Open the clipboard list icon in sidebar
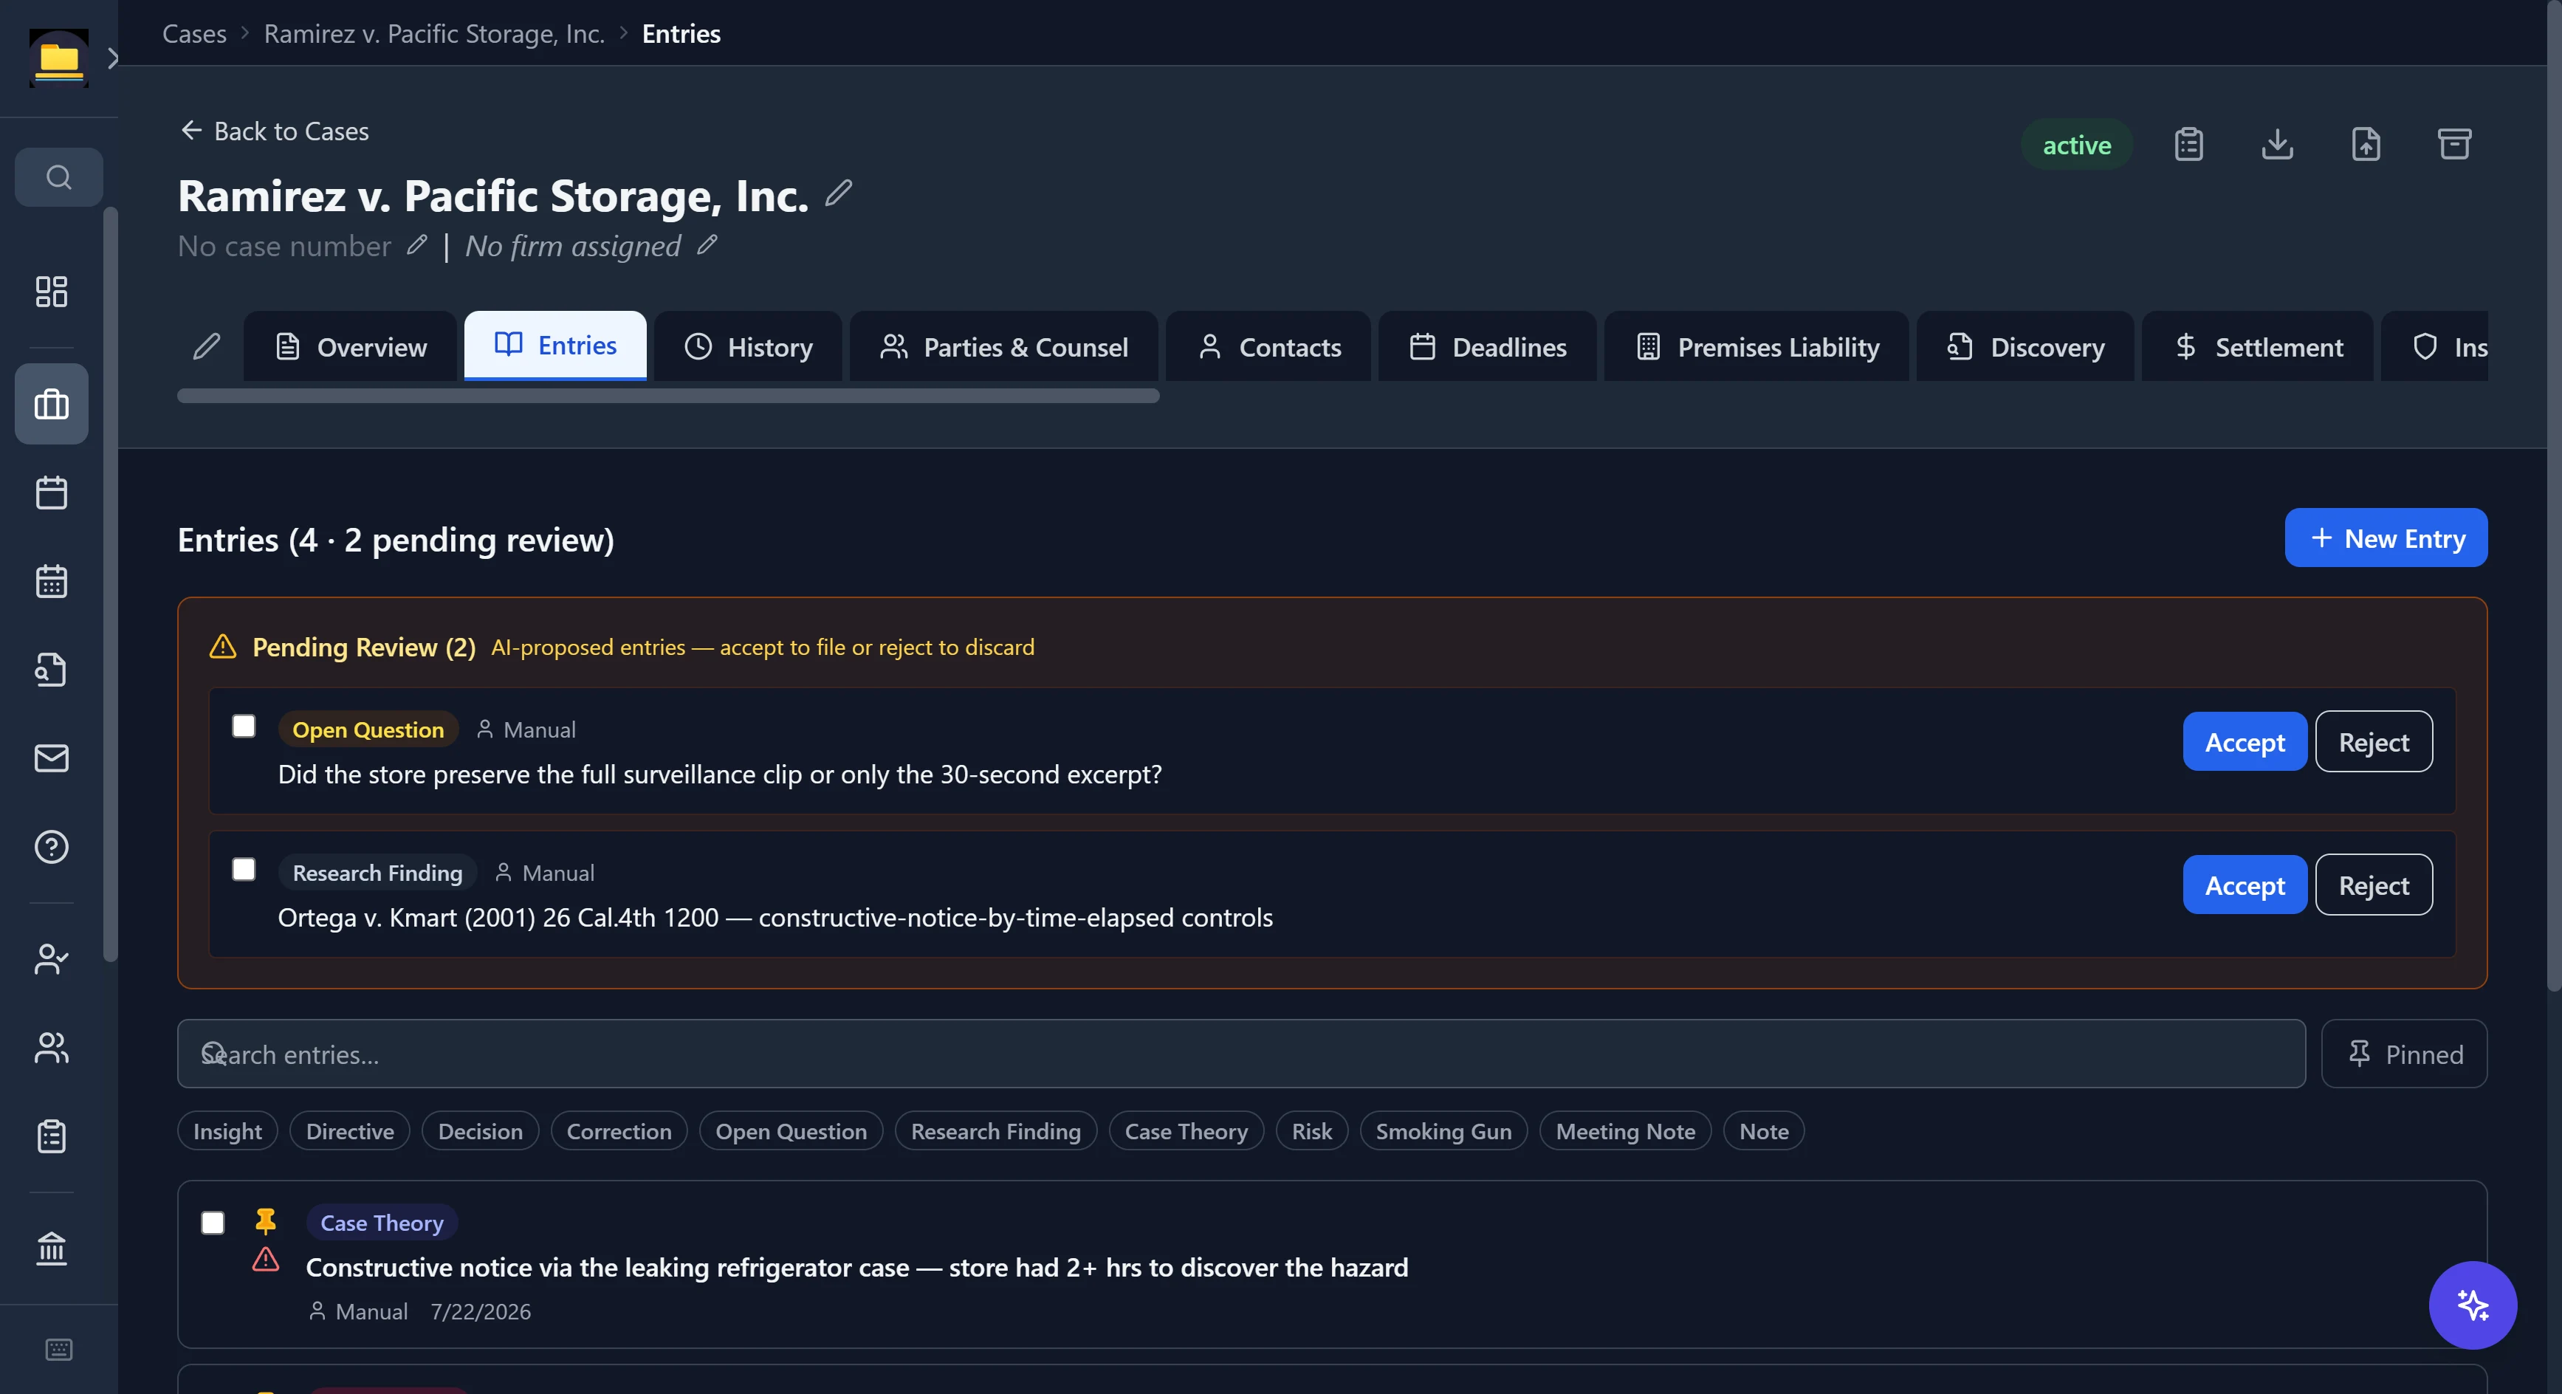Viewport: 2562px width, 1394px height. pyautogui.click(x=52, y=1136)
